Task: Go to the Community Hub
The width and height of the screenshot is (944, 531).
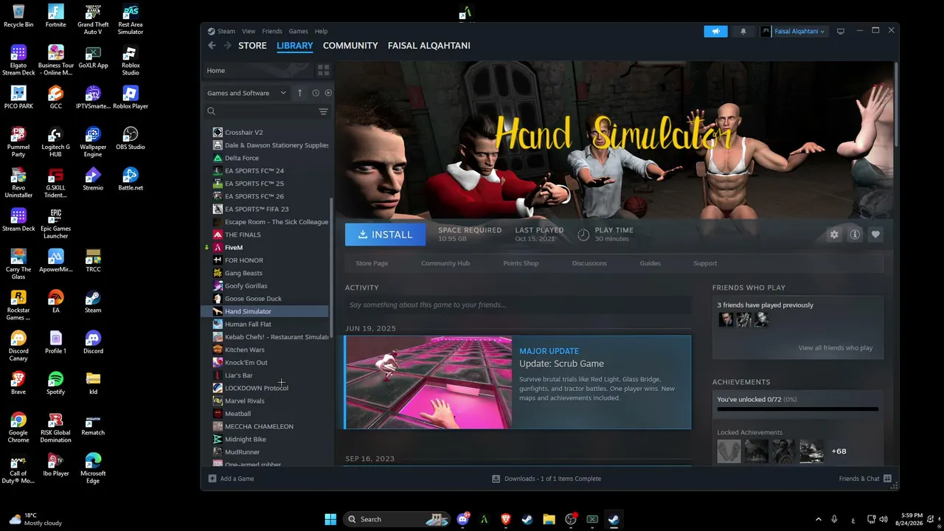Action: 445,263
